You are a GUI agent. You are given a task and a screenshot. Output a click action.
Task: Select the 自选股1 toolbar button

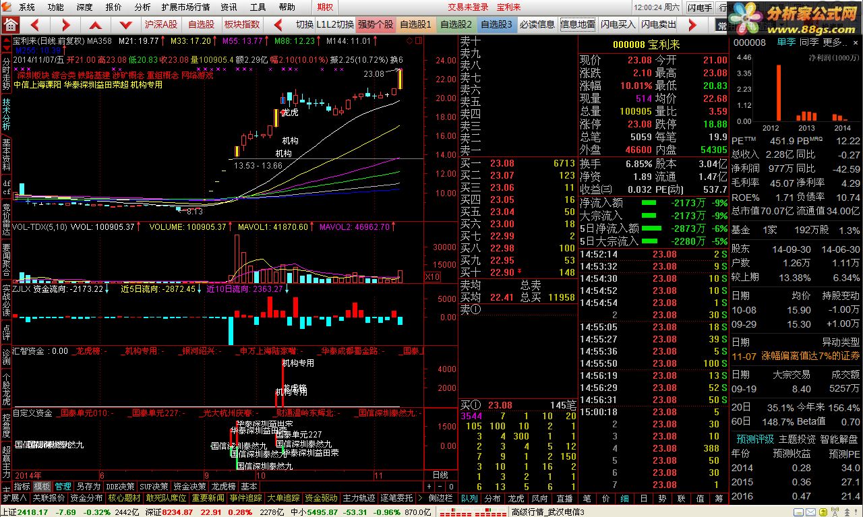[416, 25]
